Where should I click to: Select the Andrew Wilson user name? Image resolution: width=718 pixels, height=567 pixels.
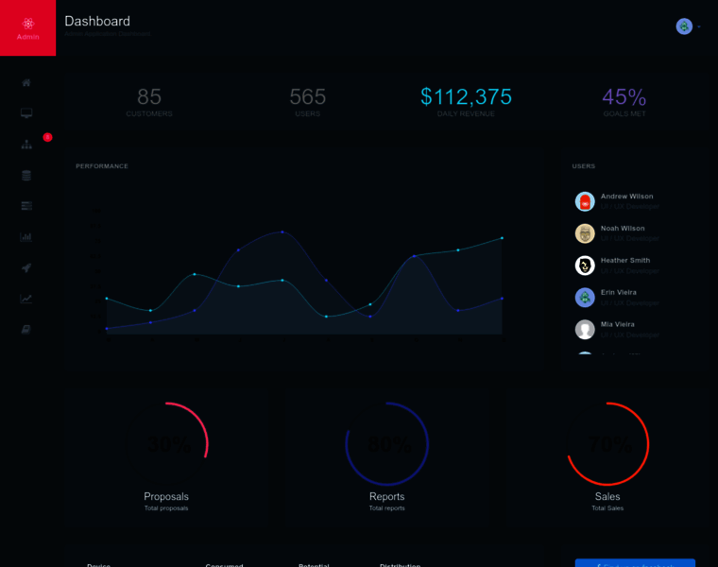click(x=627, y=197)
